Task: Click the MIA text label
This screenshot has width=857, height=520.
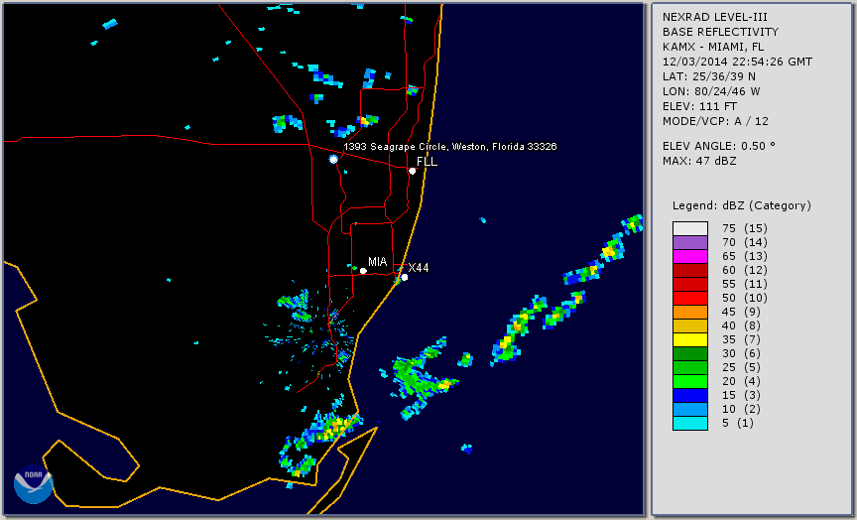Action: click(x=377, y=262)
